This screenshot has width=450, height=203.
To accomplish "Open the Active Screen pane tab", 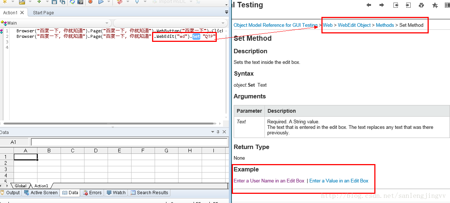I will click(41, 193).
